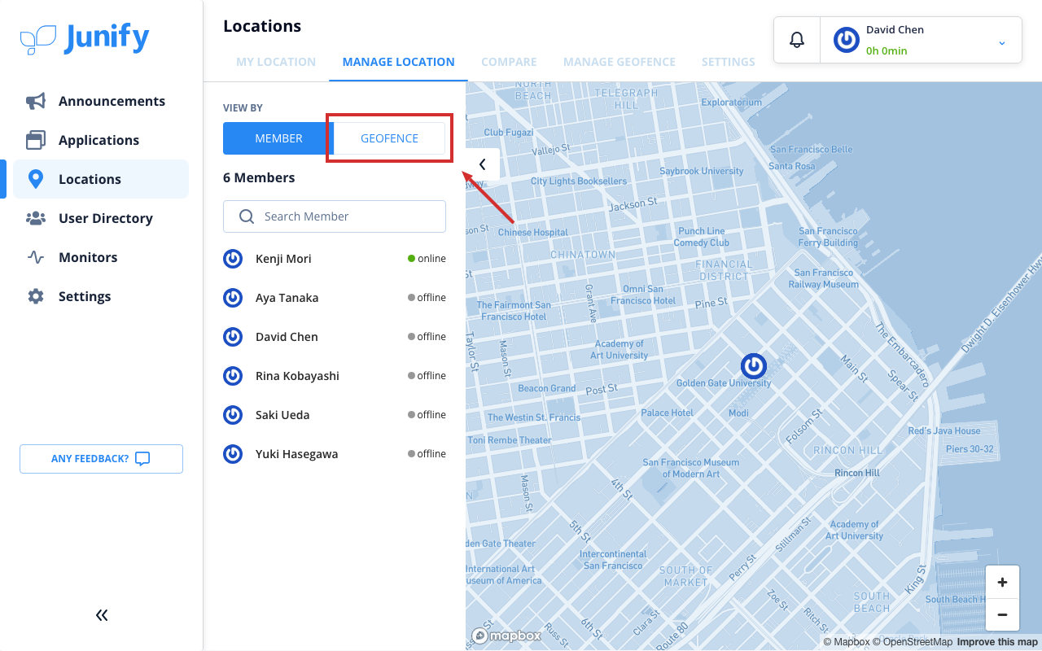Click the Applications window icon
The height and width of the screenshot is (651, 1042).
pos(36,140)
